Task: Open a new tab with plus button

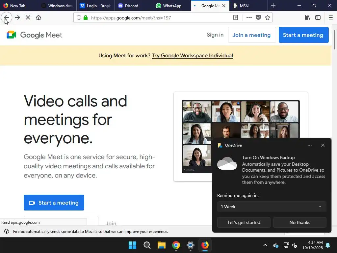Action: (x=273, y=6)
